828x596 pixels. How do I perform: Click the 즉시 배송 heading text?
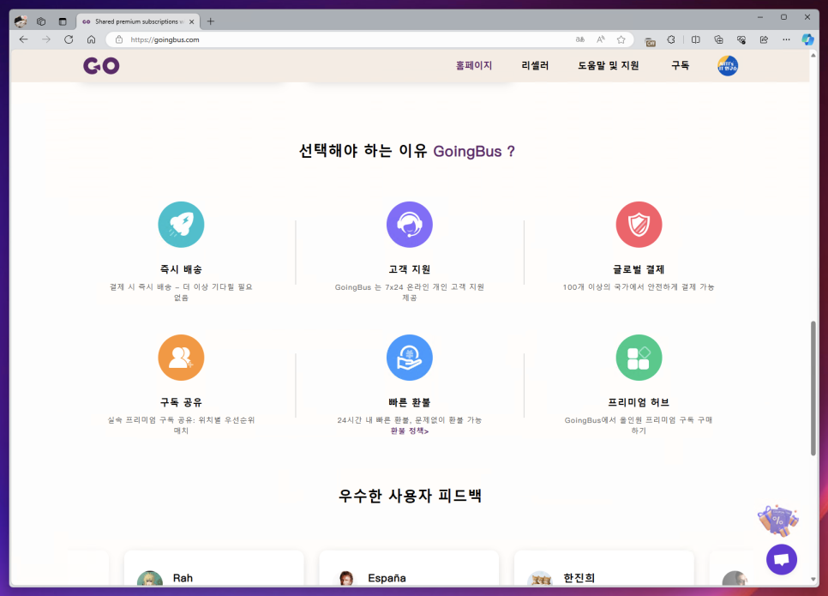181,269
